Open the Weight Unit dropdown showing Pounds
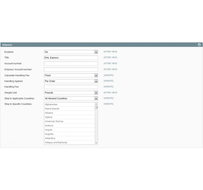The image size is (203, 190). (x=71, y=92)
